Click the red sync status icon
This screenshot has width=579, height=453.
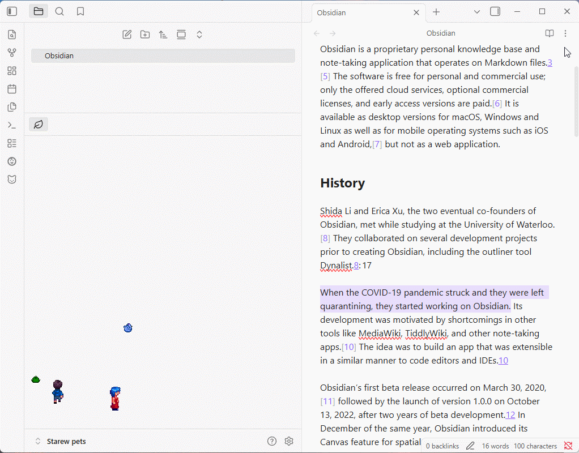pyautogui.click(x=568, y=446)
